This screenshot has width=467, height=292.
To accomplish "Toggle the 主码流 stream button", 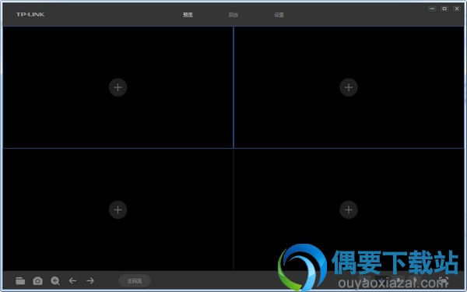I will tap(135, 280).
